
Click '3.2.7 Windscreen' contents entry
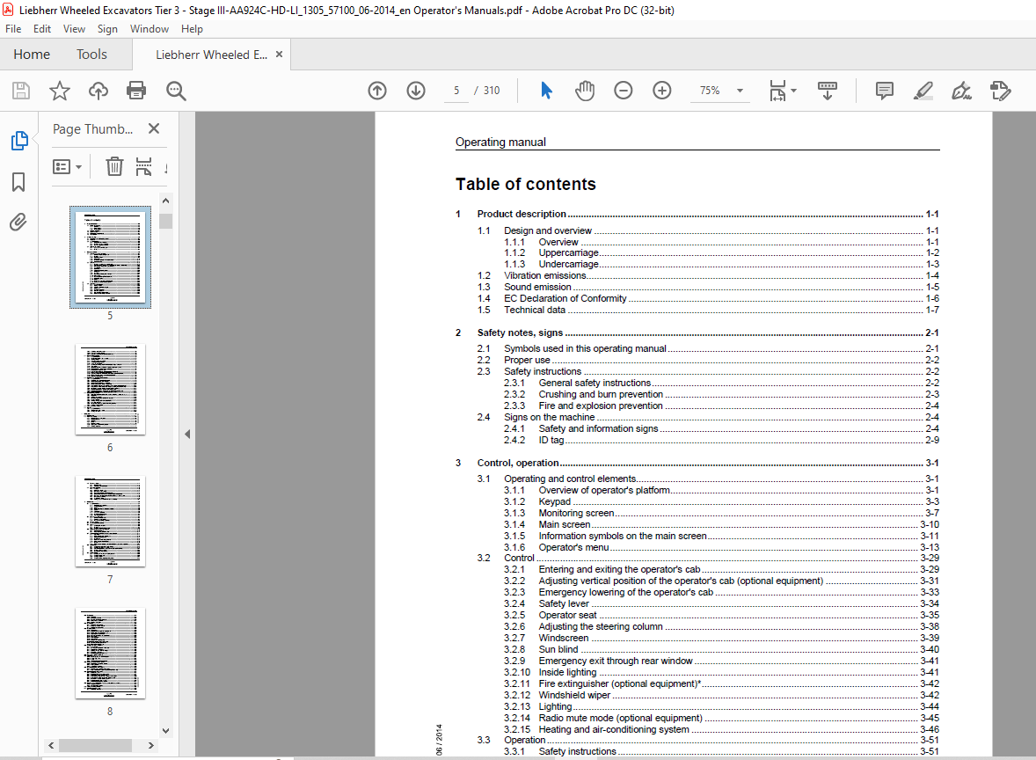click(721, 638)
